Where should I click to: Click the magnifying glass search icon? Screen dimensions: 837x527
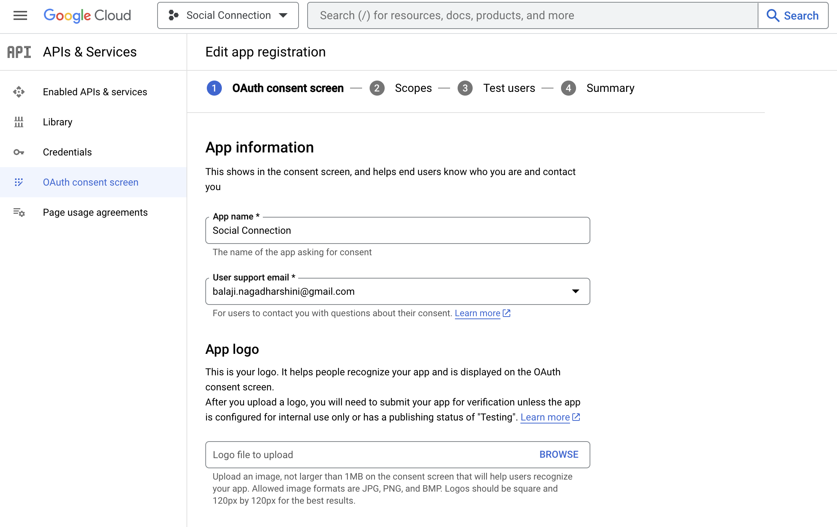tap(773, 15)
